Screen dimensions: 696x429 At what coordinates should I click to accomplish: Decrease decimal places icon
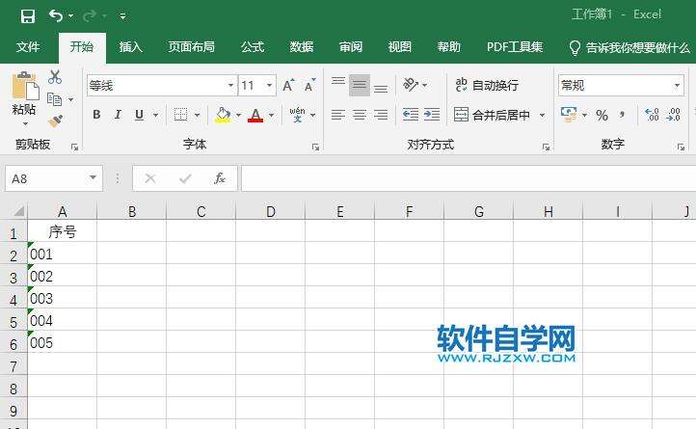coord(674,115)
